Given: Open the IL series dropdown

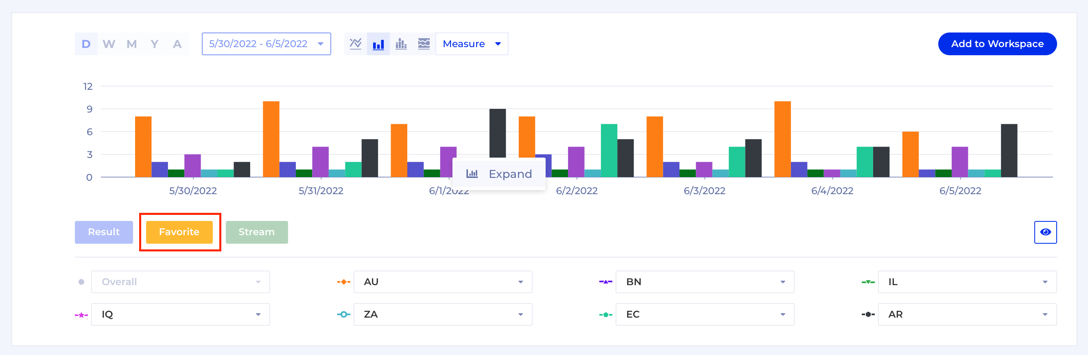Looking at the screenshot, I should pyautogui.click(x=967, y=282).
